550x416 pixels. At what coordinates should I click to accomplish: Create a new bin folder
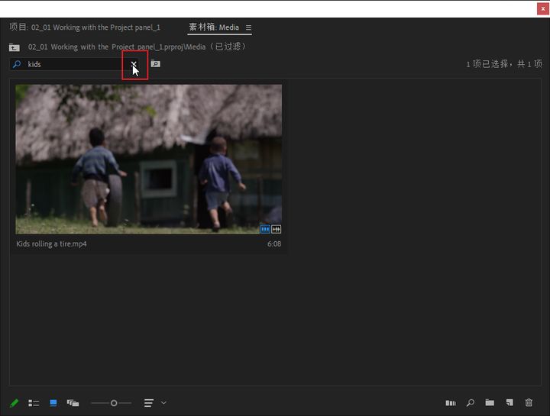(x=490, y=403)
